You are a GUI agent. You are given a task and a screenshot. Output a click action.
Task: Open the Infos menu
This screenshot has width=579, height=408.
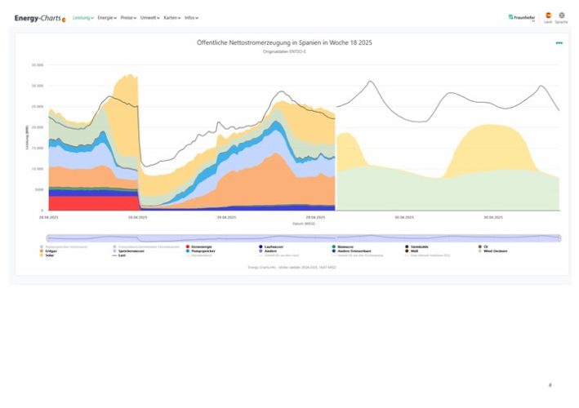(x=192, y=17)
